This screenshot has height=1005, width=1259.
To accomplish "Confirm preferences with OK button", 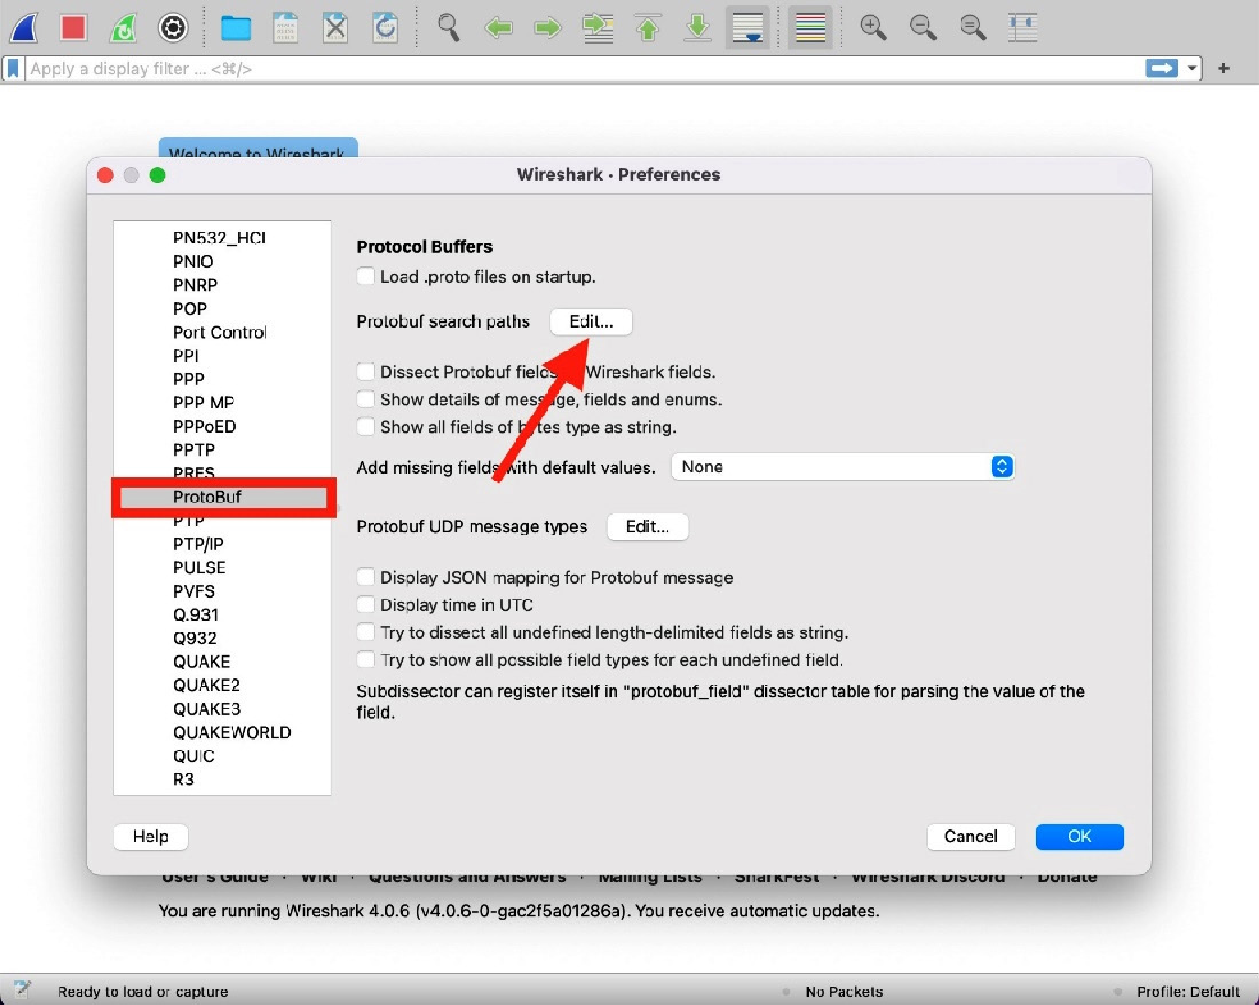I will tap(1080, 837).
